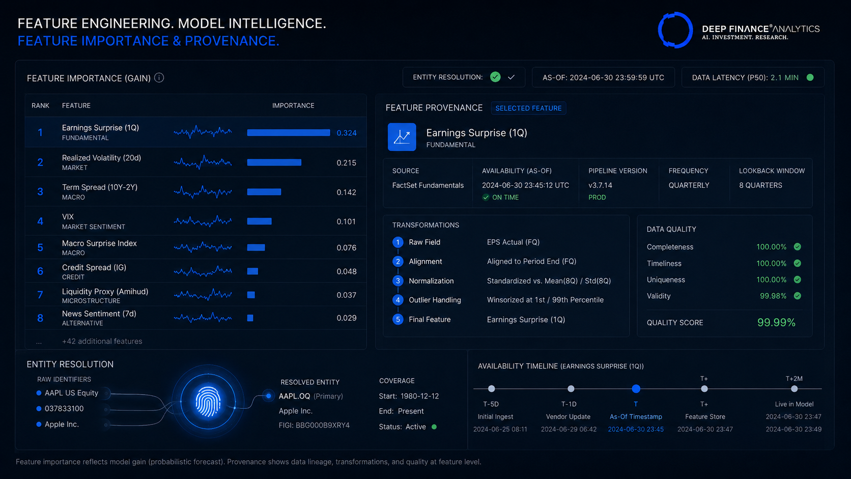The height and width of the screenshot is (479, 851).
Task: Click the As-Of Timestamp timeline marker
Action: click(x=636, y=389)
